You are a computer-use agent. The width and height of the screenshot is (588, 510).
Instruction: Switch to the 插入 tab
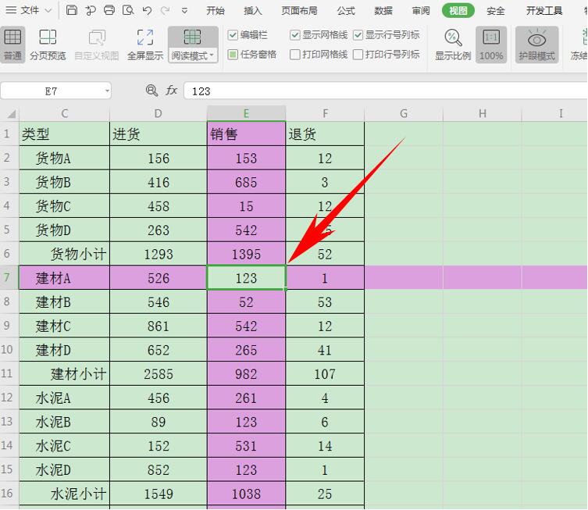(x=253, y=10)
